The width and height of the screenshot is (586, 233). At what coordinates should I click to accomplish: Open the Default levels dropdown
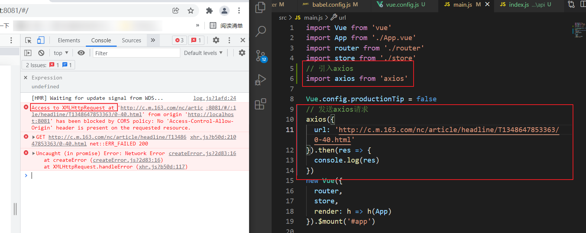pos(203,53)
